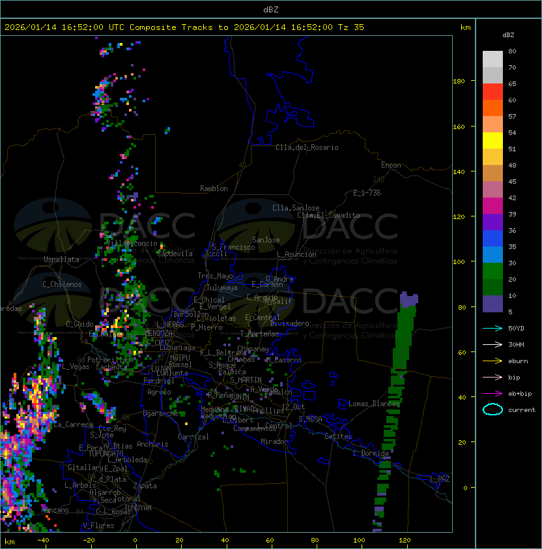Click the 'V_Flores' map label
Screen dimensions: 542x549
coord(98,526)
